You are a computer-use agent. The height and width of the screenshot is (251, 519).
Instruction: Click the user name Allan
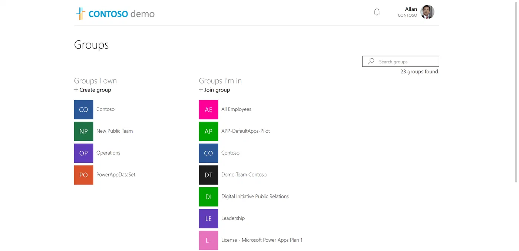click(x=411, y=9)
